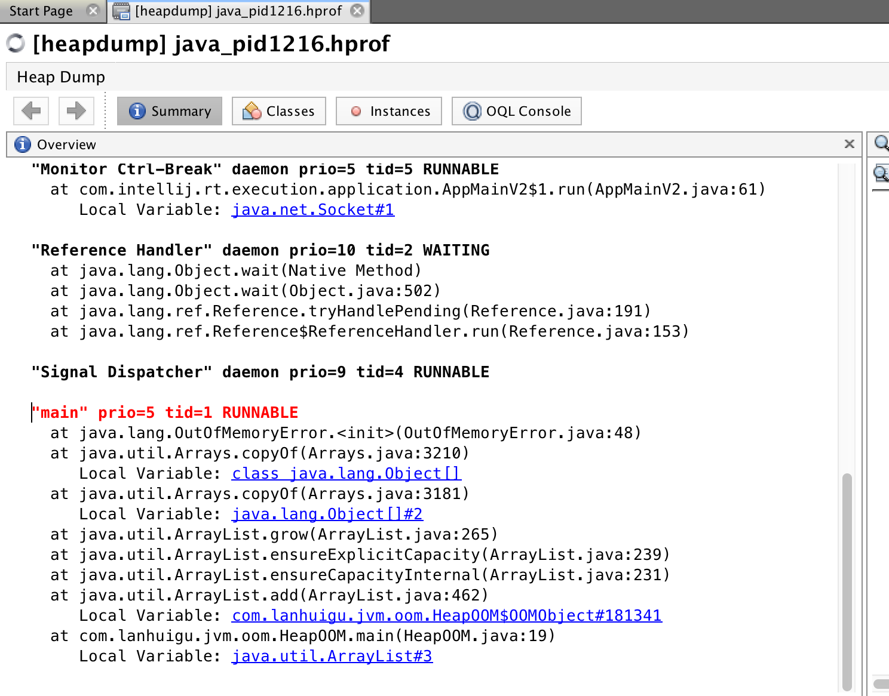This screenshot has height=696, width=889.
Task: Close the java_pid1216.hprof tab
Action: [x=357, y=11]
